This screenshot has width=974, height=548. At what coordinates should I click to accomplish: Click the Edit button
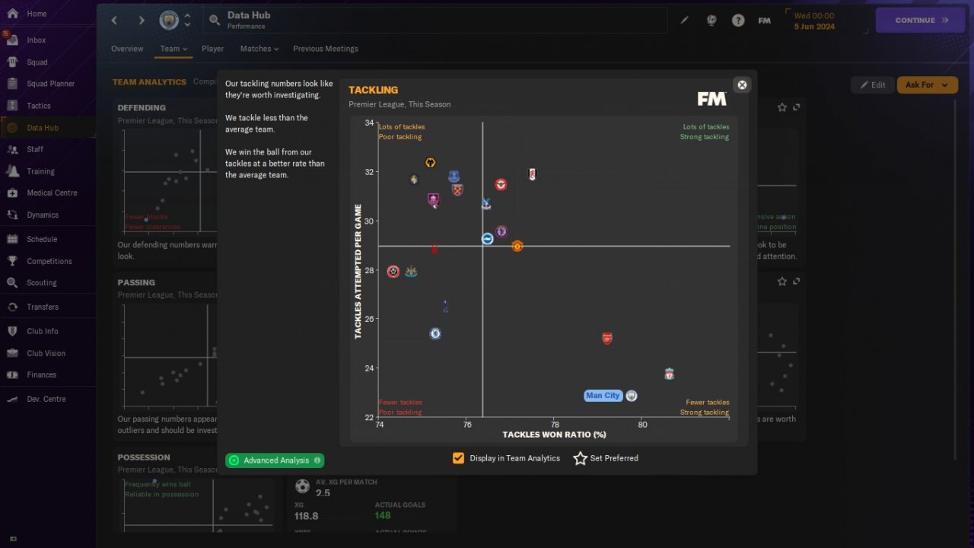pyautogui.click(x=872, y=85)
